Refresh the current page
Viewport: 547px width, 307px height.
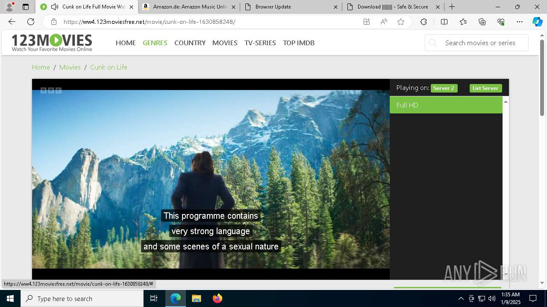pos(31,22)
